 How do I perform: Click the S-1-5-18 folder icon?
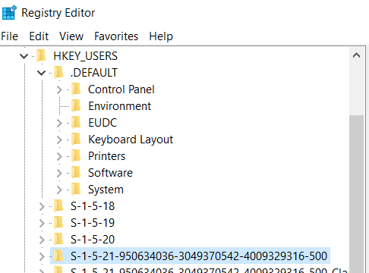coord(58,206)
